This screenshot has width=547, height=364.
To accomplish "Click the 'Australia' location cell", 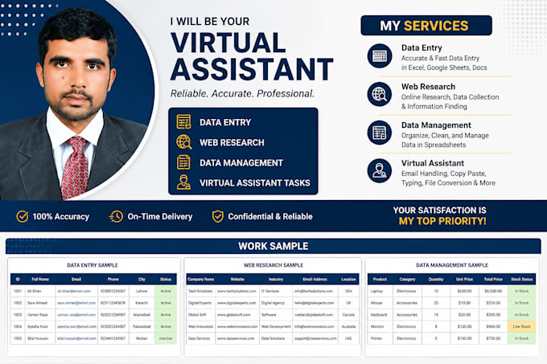I will click(348, 327).
